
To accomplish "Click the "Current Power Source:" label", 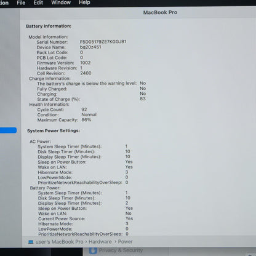I will (x=62, y=218).
